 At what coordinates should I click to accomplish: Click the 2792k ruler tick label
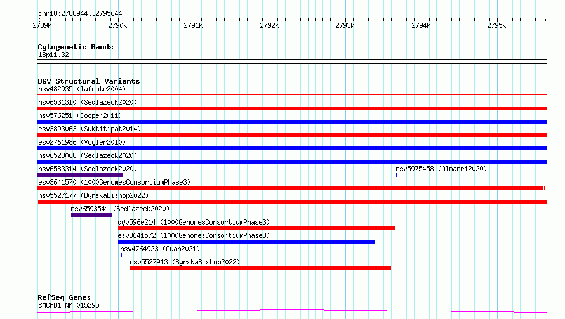tap(269, 25)
